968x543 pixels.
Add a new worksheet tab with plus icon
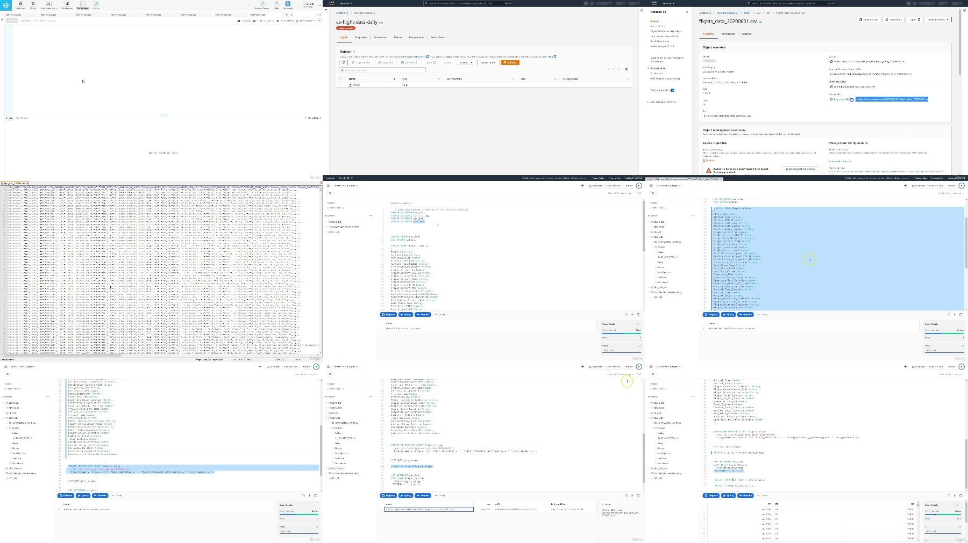(x=287, y=15)
